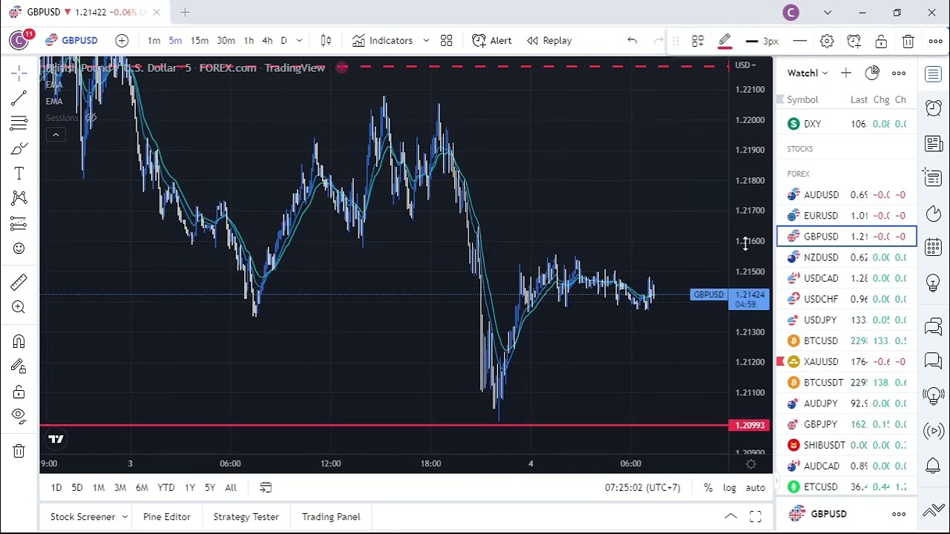Open the Fibonacci/gann tools group

coord(19,123)
